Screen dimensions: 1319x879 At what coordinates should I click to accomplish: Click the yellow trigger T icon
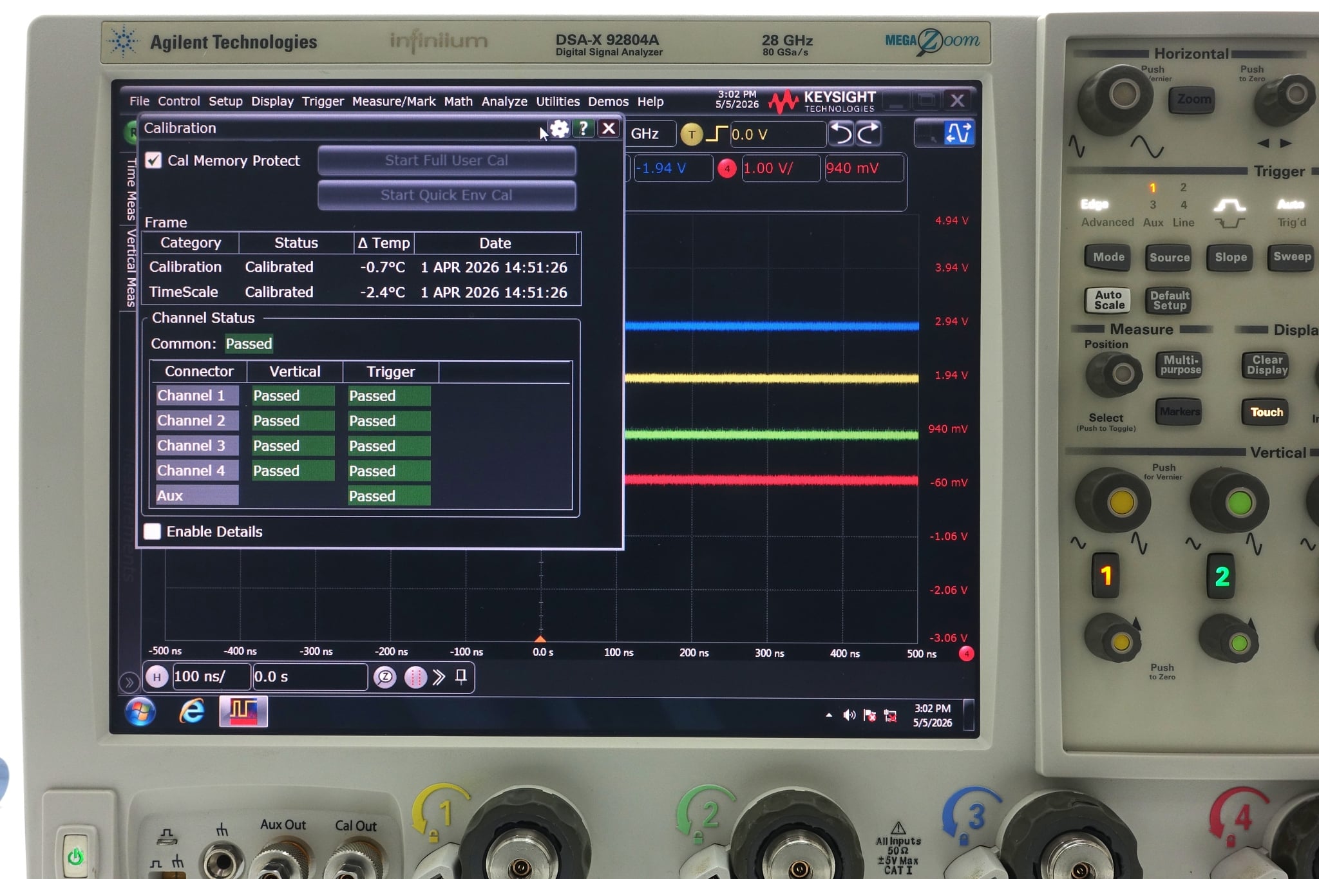point(691,134)
